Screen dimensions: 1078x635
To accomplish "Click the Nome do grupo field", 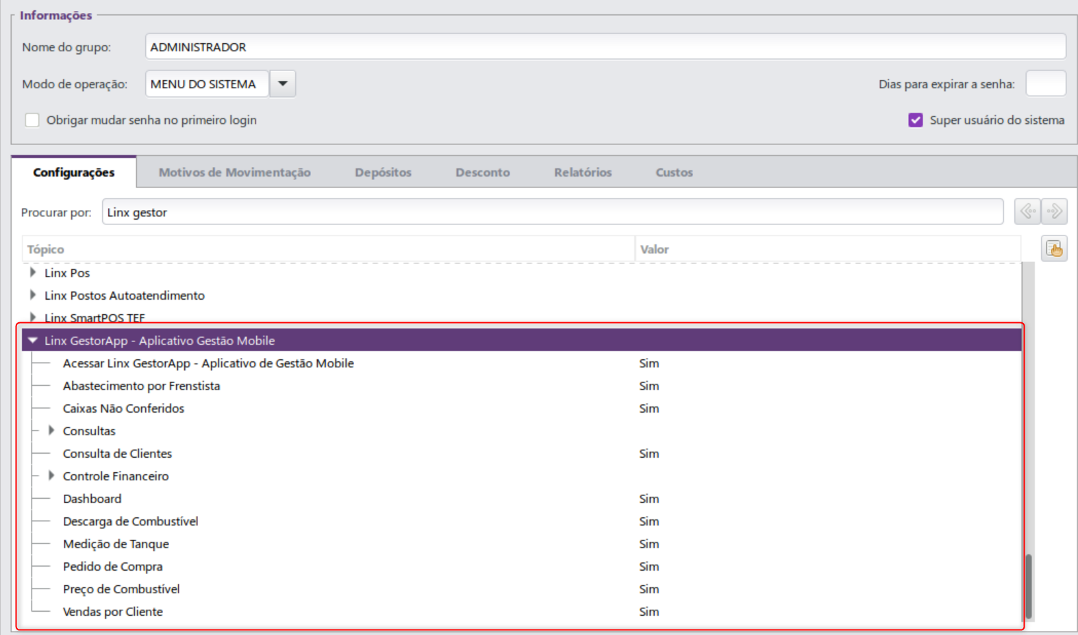I will (x=605, y=47).
